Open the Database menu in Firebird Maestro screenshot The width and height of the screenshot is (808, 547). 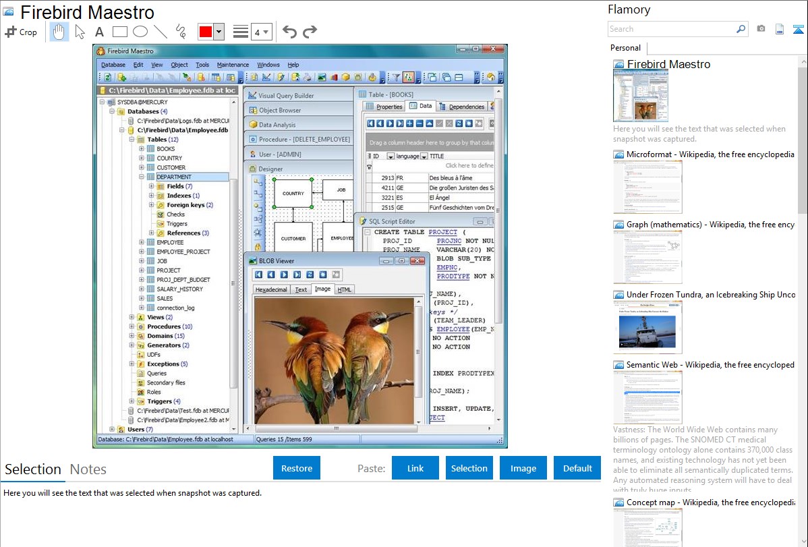(113, 65)
